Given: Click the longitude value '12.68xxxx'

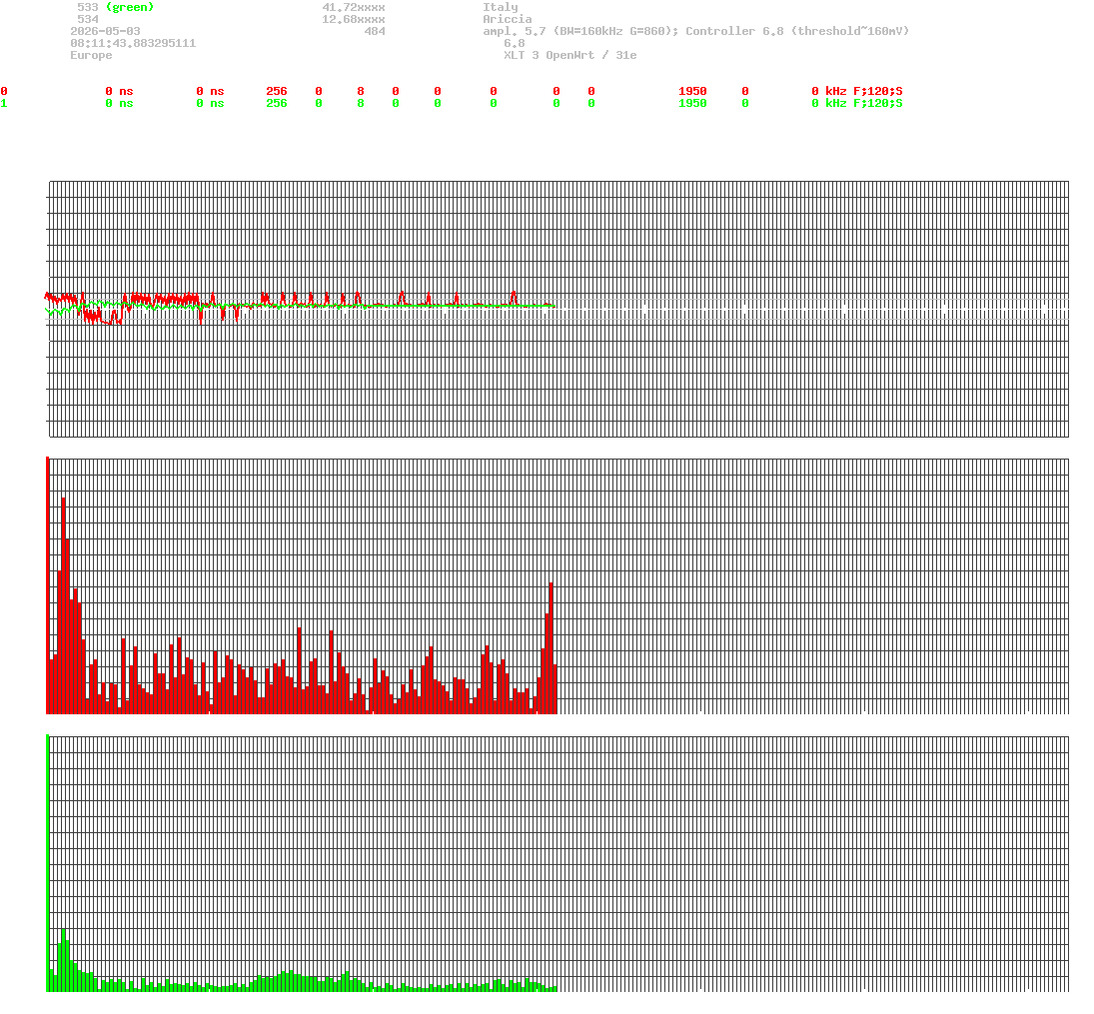Looking at the screenshot, I should (x=354, y=19).
